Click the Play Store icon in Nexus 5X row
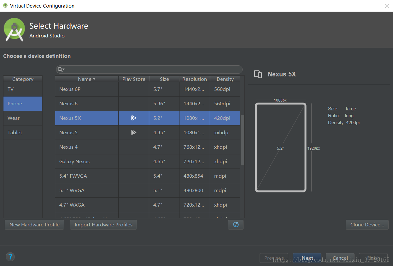This screenshot has width=393, height=266. (x=134, y=118)
